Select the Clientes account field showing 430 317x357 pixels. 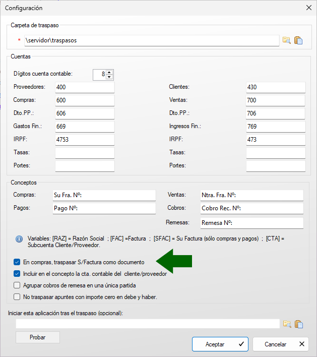pos(275,87)
